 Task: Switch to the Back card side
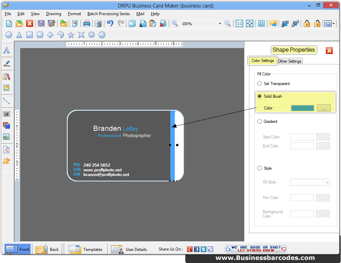(47, 249)
